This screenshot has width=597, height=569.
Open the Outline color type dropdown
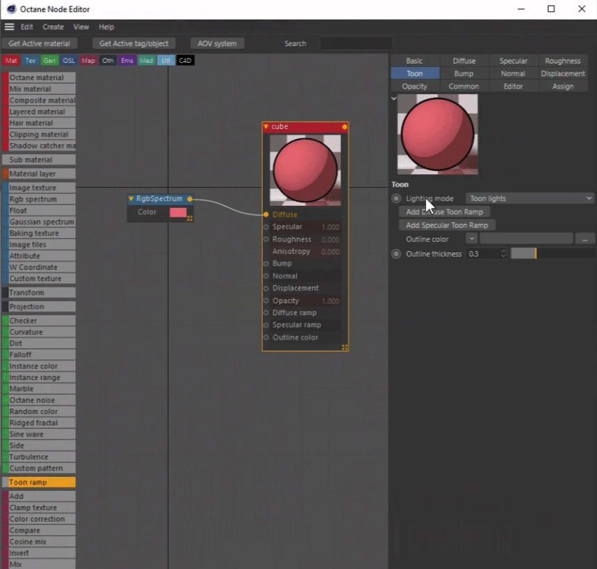(471, 239)
